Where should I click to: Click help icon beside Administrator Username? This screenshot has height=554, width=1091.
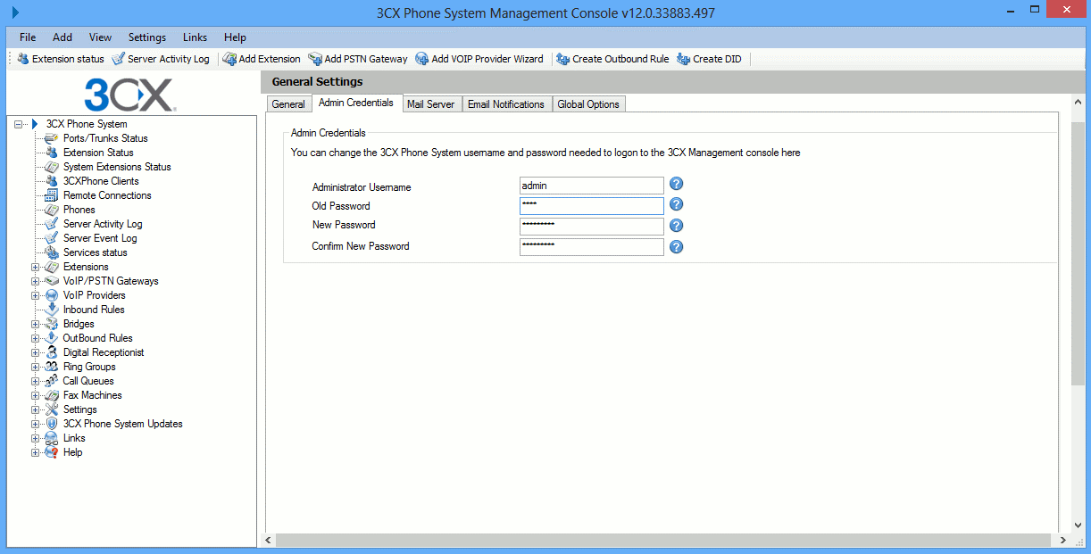pos(677,185)
